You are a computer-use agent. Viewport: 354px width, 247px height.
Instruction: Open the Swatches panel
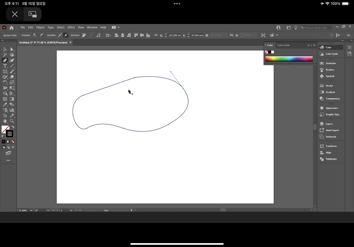tap(331, 63)
